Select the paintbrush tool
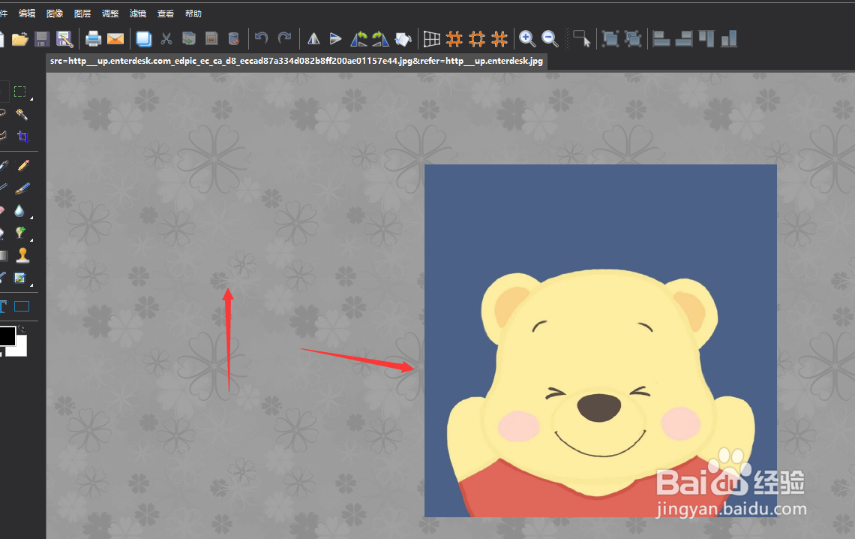Image resolution: width=855 pixels, height=539 pixels. pos(22,188)
